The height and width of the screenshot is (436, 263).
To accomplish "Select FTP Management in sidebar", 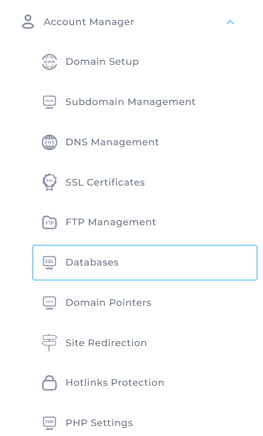I will click(111, 222).
